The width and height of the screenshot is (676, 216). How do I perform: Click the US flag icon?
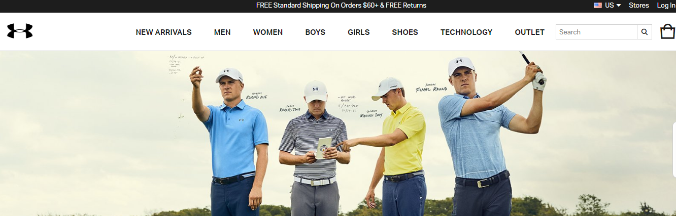click(x=598, y=6)
